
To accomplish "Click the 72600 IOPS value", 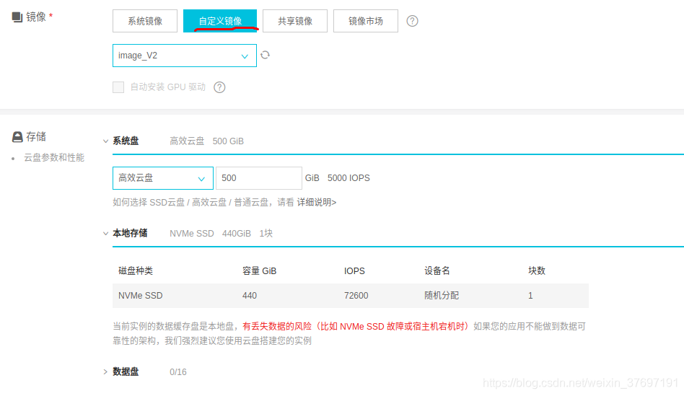I will tap(356, 296).
